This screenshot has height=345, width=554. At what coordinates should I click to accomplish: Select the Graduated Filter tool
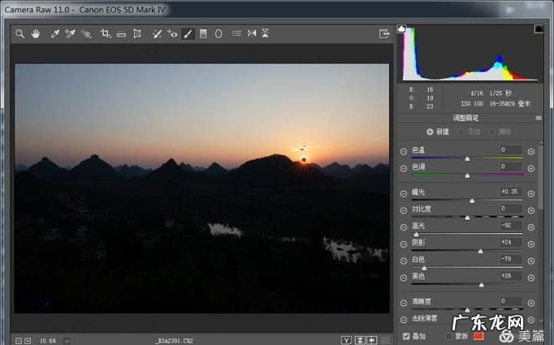pyautogui.click(x=203, y=34)
